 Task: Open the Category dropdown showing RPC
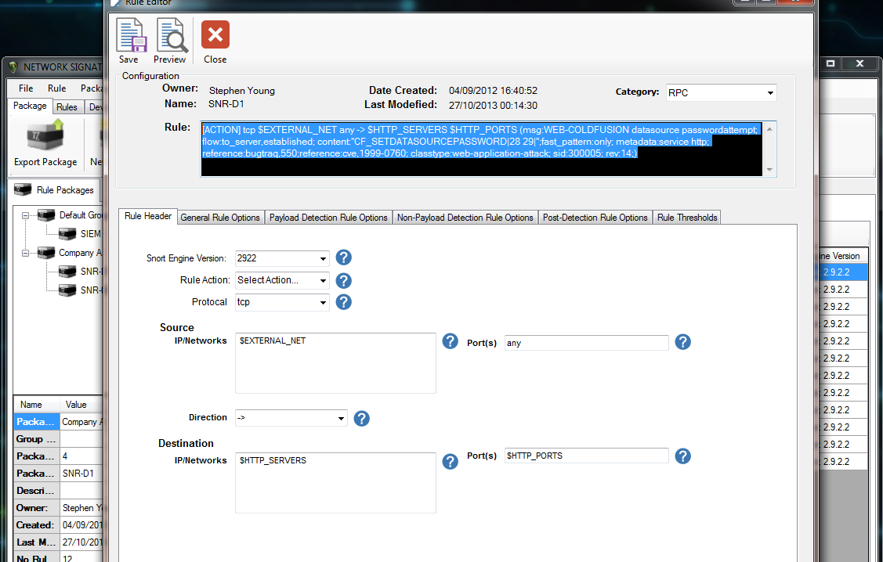(x=722, y=93)
